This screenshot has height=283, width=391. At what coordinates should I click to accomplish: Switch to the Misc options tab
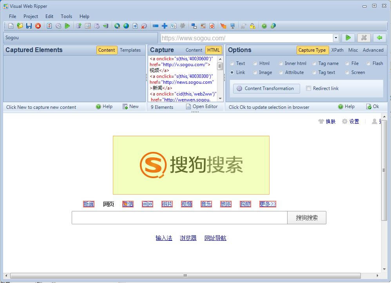click(x=353, y=50)
